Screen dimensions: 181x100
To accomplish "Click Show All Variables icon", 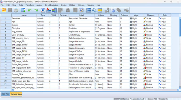I will coord(118,10).
